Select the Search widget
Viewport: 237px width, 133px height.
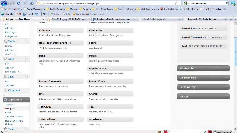tap(110, 94)
